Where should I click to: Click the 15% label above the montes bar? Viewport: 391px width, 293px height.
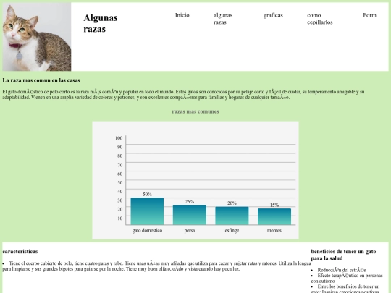(x=274, y=205)
